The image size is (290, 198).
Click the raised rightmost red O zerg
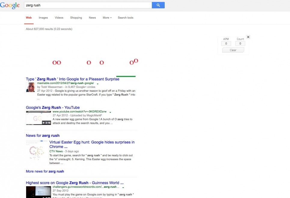click(x=136, y=61)
